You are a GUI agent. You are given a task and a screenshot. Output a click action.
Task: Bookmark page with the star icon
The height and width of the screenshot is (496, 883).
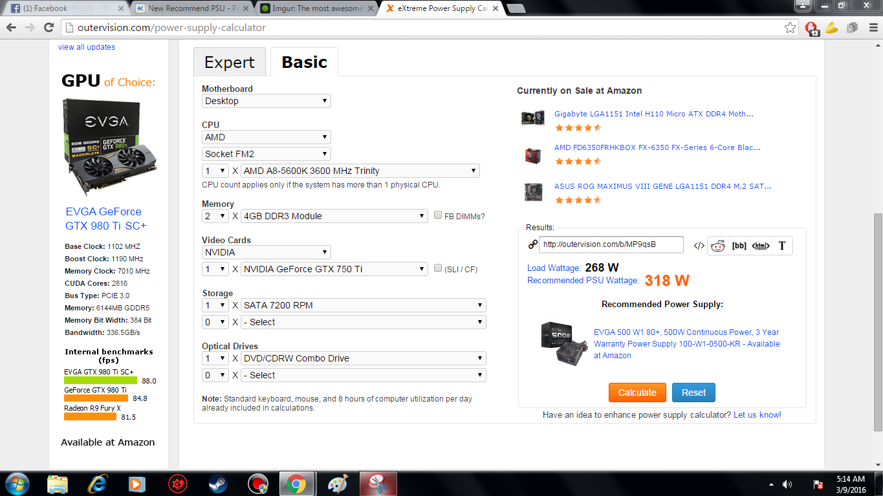(x=790, y=28)
